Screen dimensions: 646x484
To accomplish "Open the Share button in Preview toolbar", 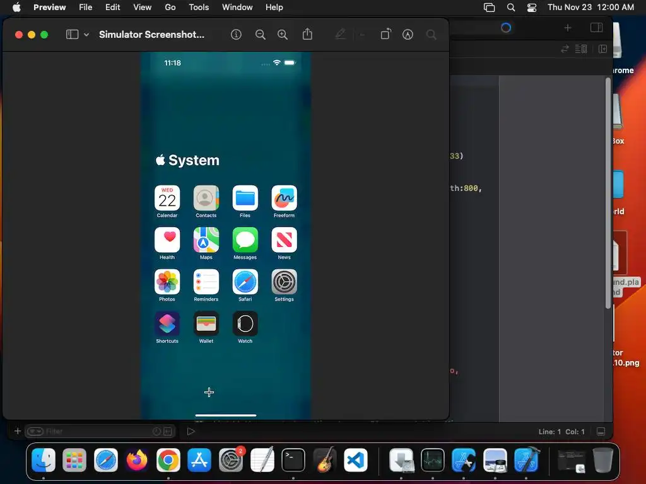I will point(307,34).
